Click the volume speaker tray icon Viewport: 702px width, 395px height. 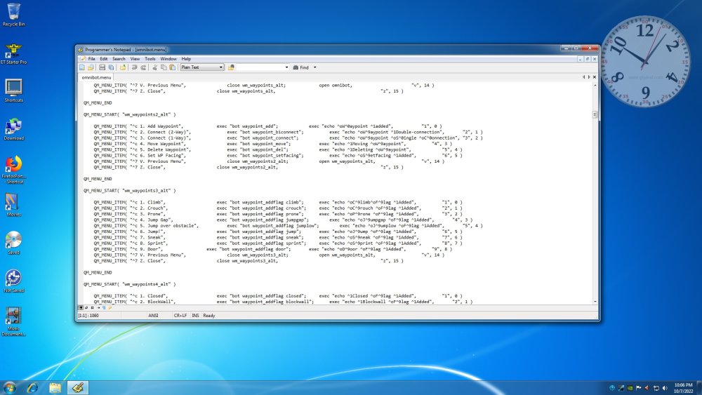(x=665, y=388)
